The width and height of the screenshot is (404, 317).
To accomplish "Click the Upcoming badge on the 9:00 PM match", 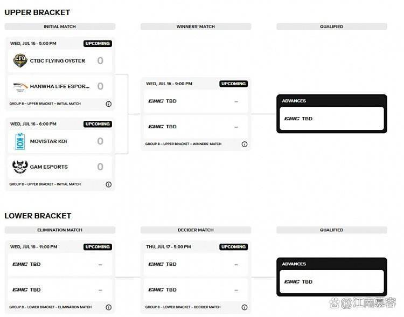I will 233,84.
